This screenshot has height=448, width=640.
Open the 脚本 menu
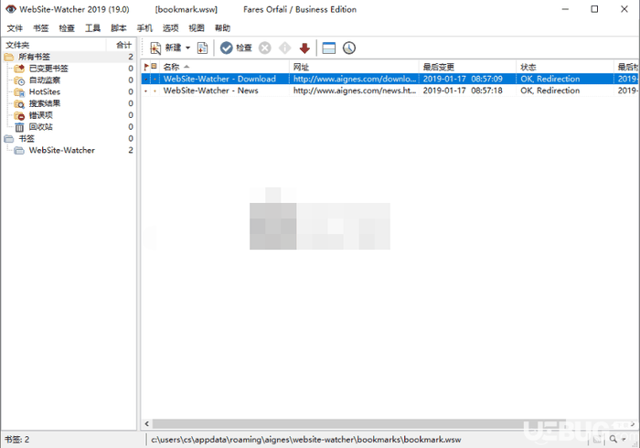coord(118,28)
